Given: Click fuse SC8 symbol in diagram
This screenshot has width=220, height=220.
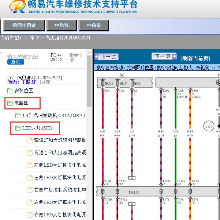Looking at the screenshot, I should pyautogui.click(x=132, y=83).
